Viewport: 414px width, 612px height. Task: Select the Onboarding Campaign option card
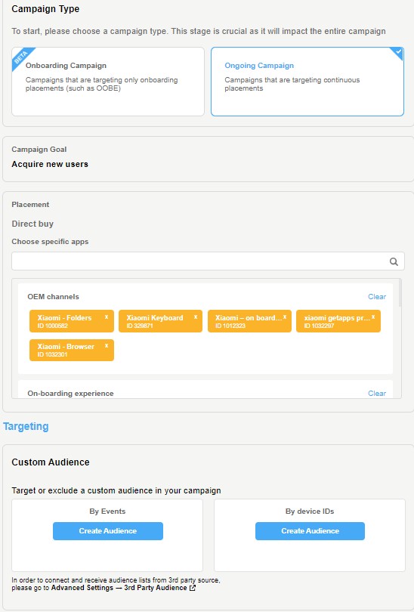pyautogui.click(x=108, y=82)
